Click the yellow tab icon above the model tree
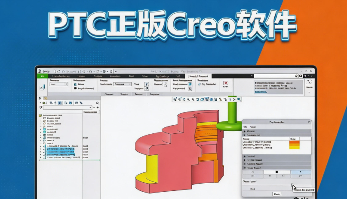The width and height of the screenshot is (347, 199). (46, 98)
